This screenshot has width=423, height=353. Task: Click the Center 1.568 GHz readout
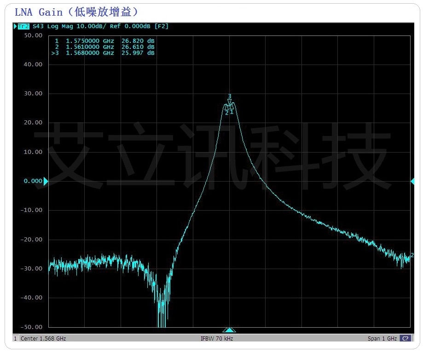pyautogui.click(x=43, y=338)
